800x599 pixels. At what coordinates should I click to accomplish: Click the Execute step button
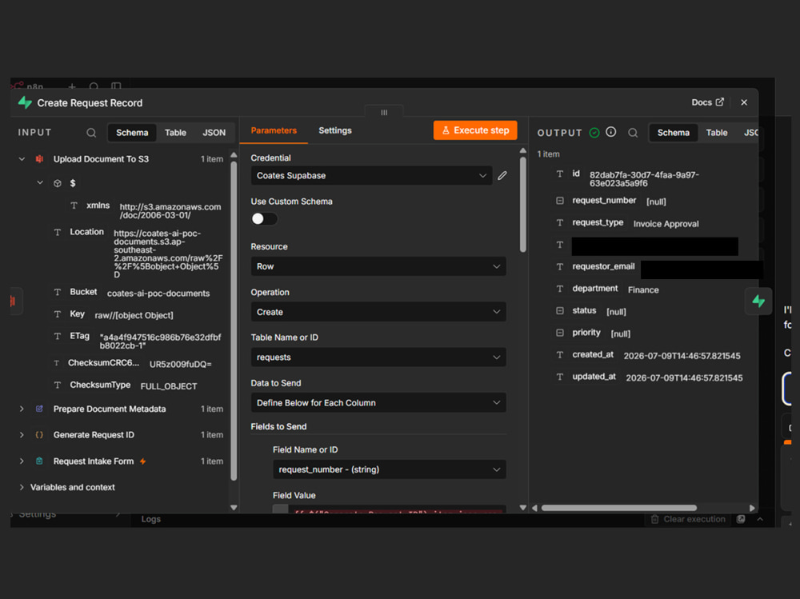[475, 130]
